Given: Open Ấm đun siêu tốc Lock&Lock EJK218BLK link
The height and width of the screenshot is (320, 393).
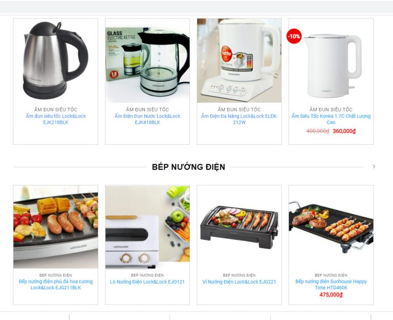Looking at the screenshot, I should pos(56,119).
